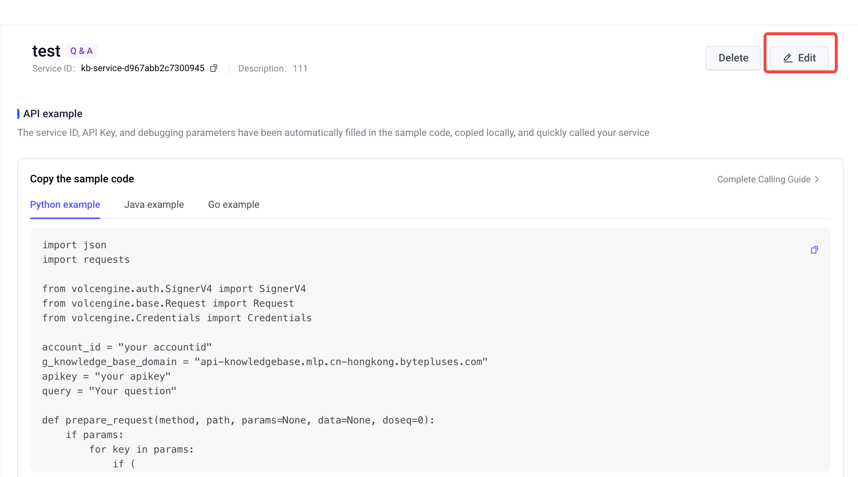Click the API example section heading
The image size is (858, 477).
(52, 114)
